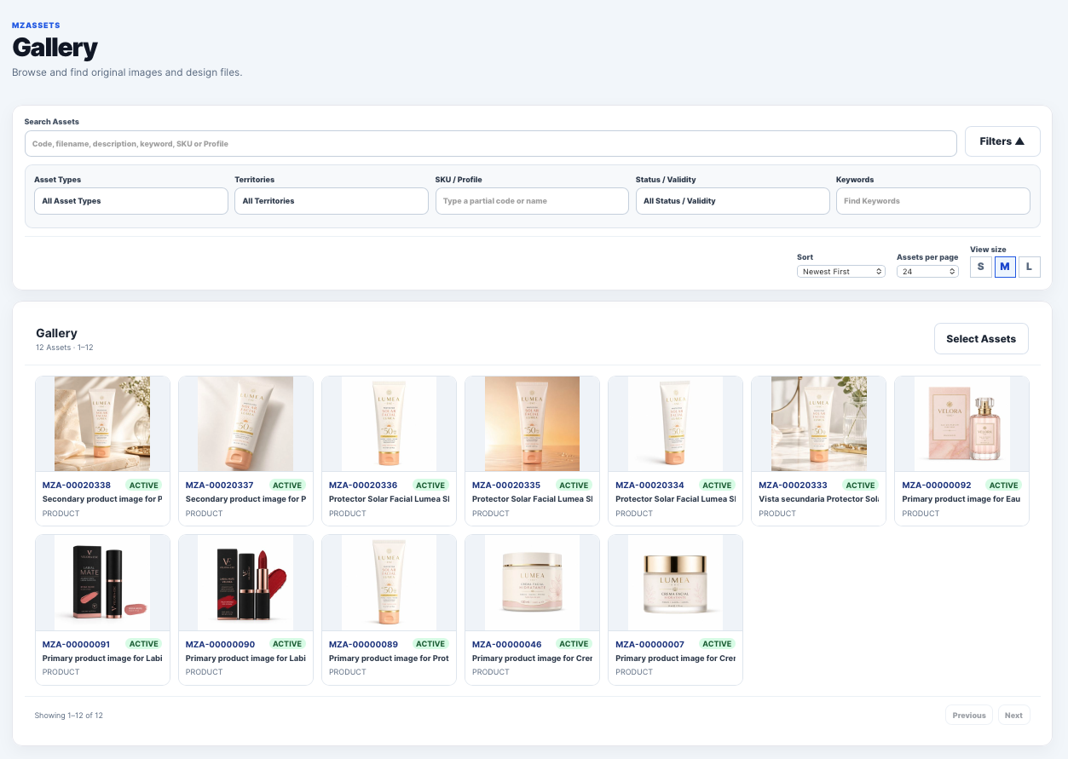Screen dimensions: 1068x759
Task: Open the All Territories dropdown
Action: [332, 201]
